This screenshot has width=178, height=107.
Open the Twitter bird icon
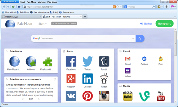(88, 62)
